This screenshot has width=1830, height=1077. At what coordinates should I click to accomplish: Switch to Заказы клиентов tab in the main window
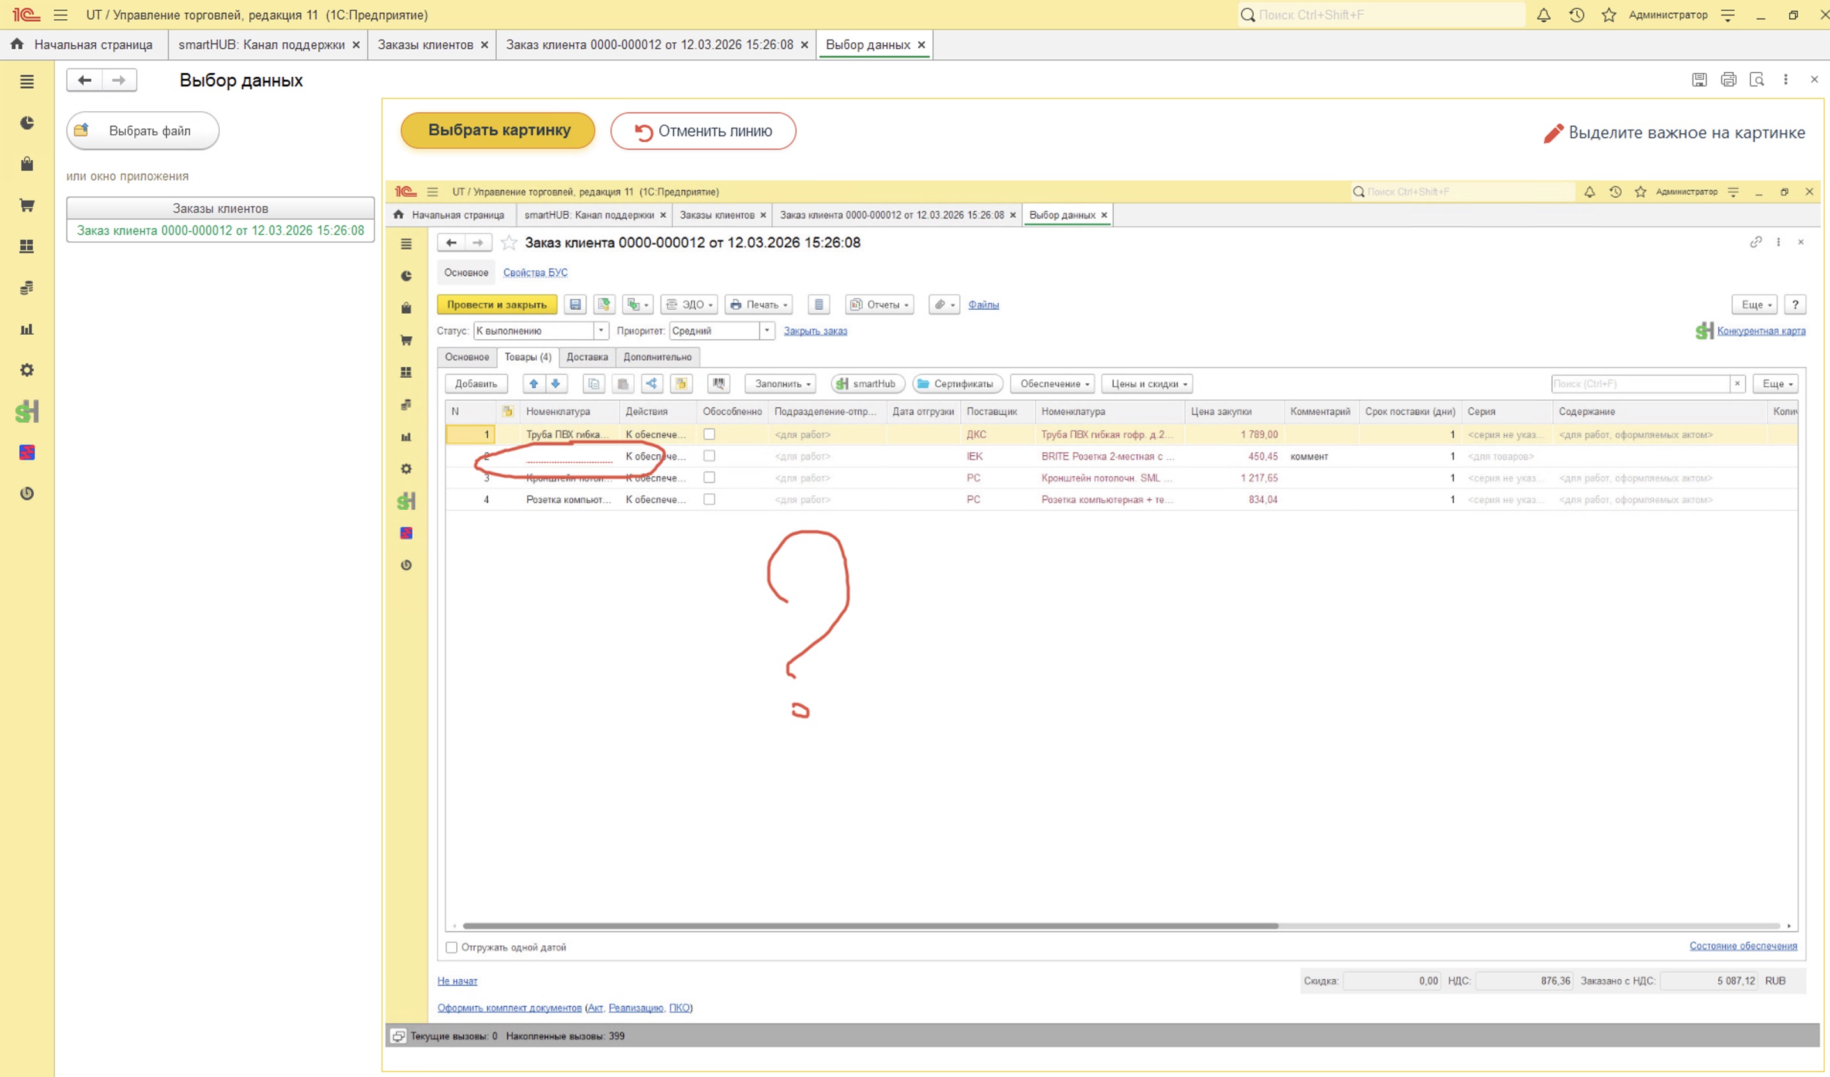[432, 44]
